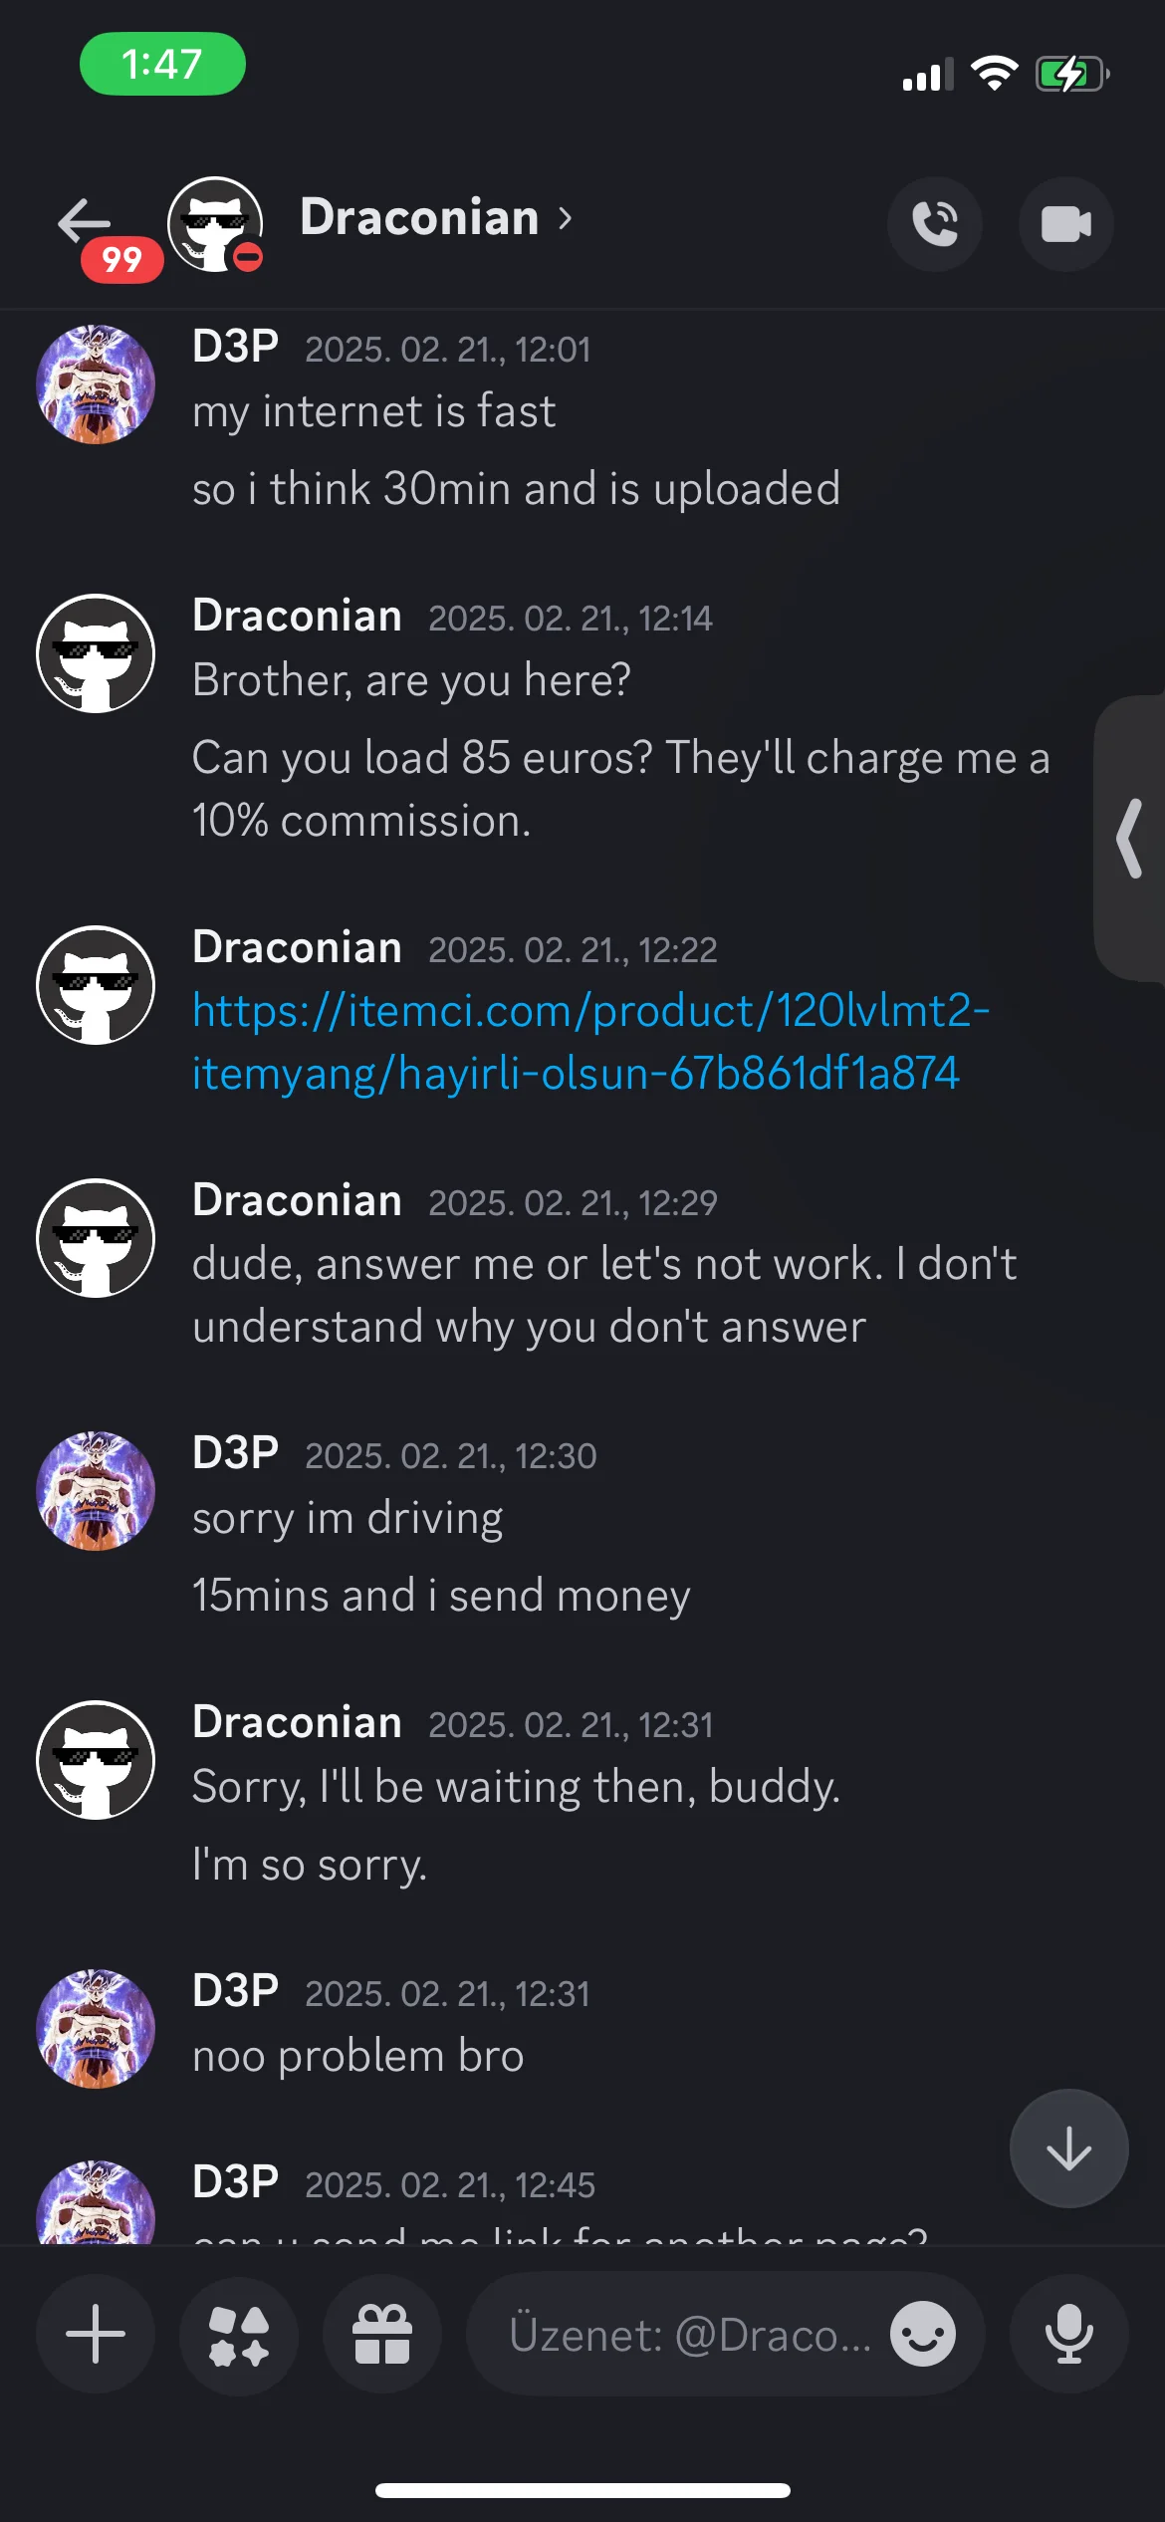The width and height of the screenshot is (1165, 2522).
Task: Tap the microphone voice message icon
Action: point(1069,2333)
